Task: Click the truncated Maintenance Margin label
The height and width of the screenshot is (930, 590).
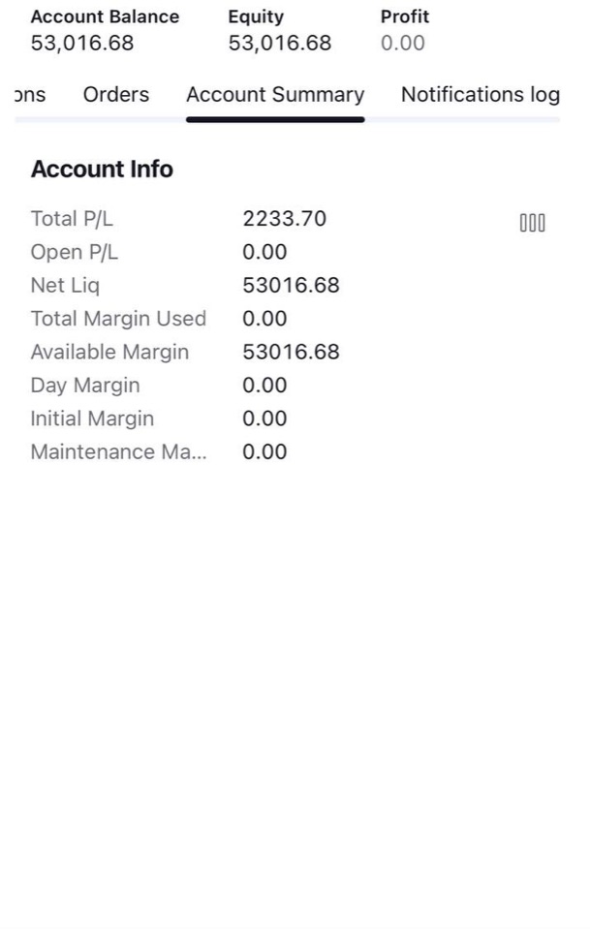Action: [x=118, y=452]
